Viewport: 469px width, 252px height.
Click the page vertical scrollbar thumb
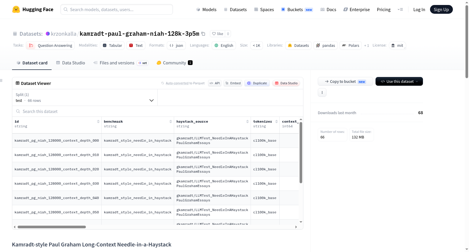pos(467,42)
